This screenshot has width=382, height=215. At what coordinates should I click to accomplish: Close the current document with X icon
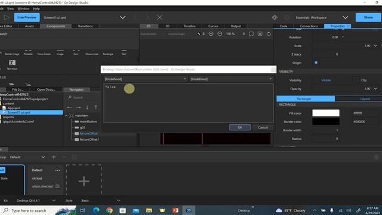click(x=159, y=17)
